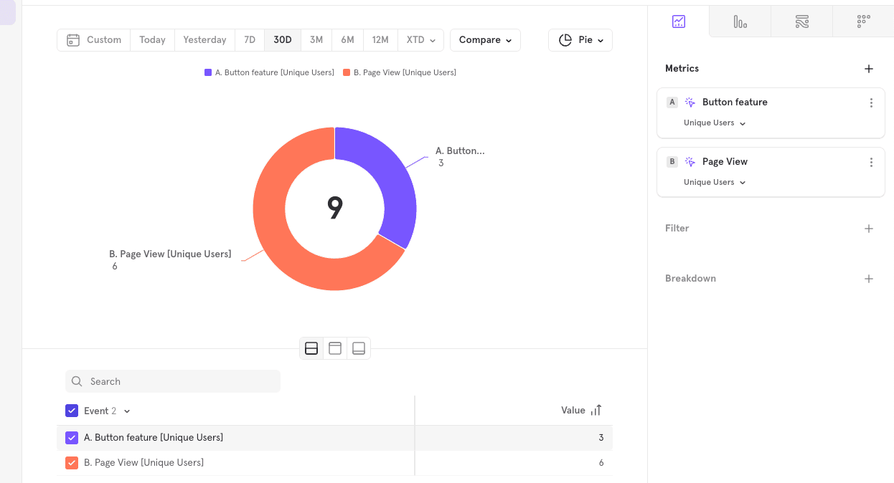Open the Pie chart type dropdown
Screen dimensions: 894x483
[580, 40]
